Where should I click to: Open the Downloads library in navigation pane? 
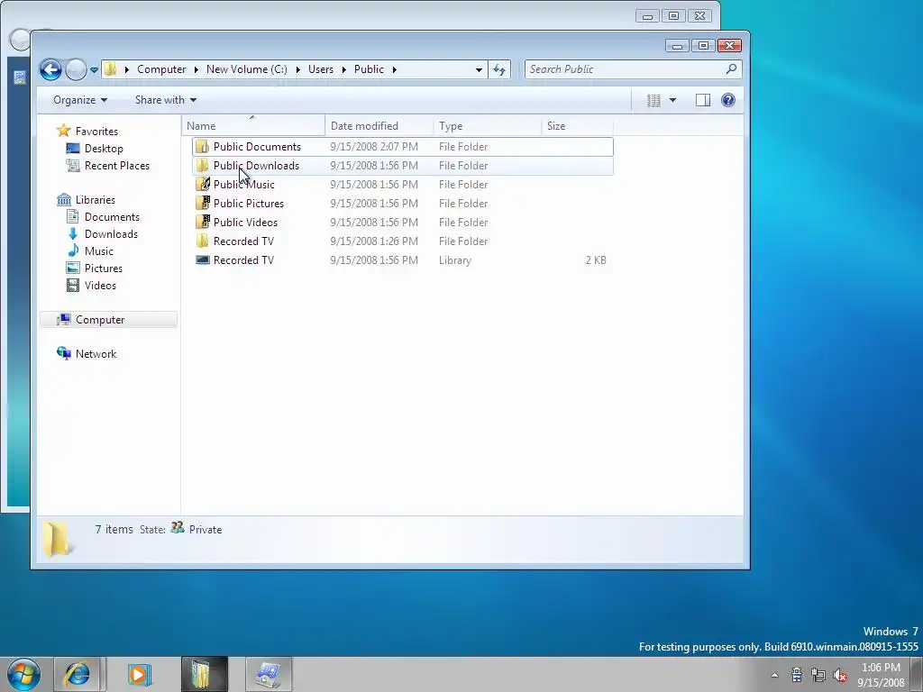tap(111, 233)
